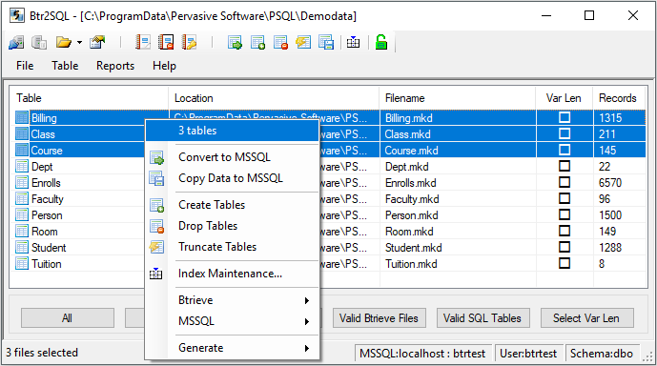Click the Create Tables toolbar icon
The height and width of the screenshot is (366, 657).
click(x=257, y=42)
